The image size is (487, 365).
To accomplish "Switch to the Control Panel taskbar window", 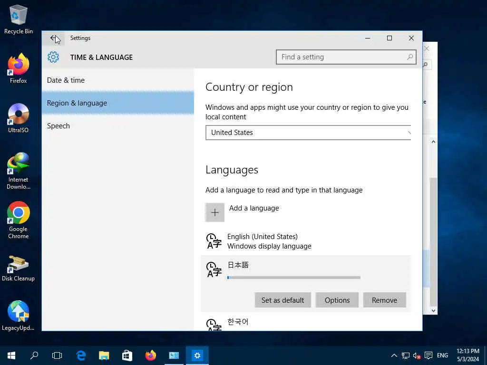I will click(174, 355).
